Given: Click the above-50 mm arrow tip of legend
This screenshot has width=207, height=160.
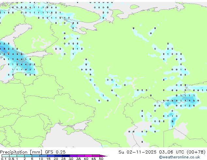Looking at the screenshot, I should point(104,156).
